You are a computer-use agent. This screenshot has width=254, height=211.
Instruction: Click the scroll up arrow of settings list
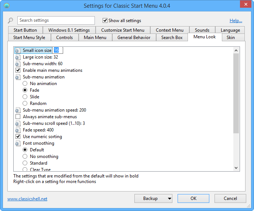tap(236, 50)
